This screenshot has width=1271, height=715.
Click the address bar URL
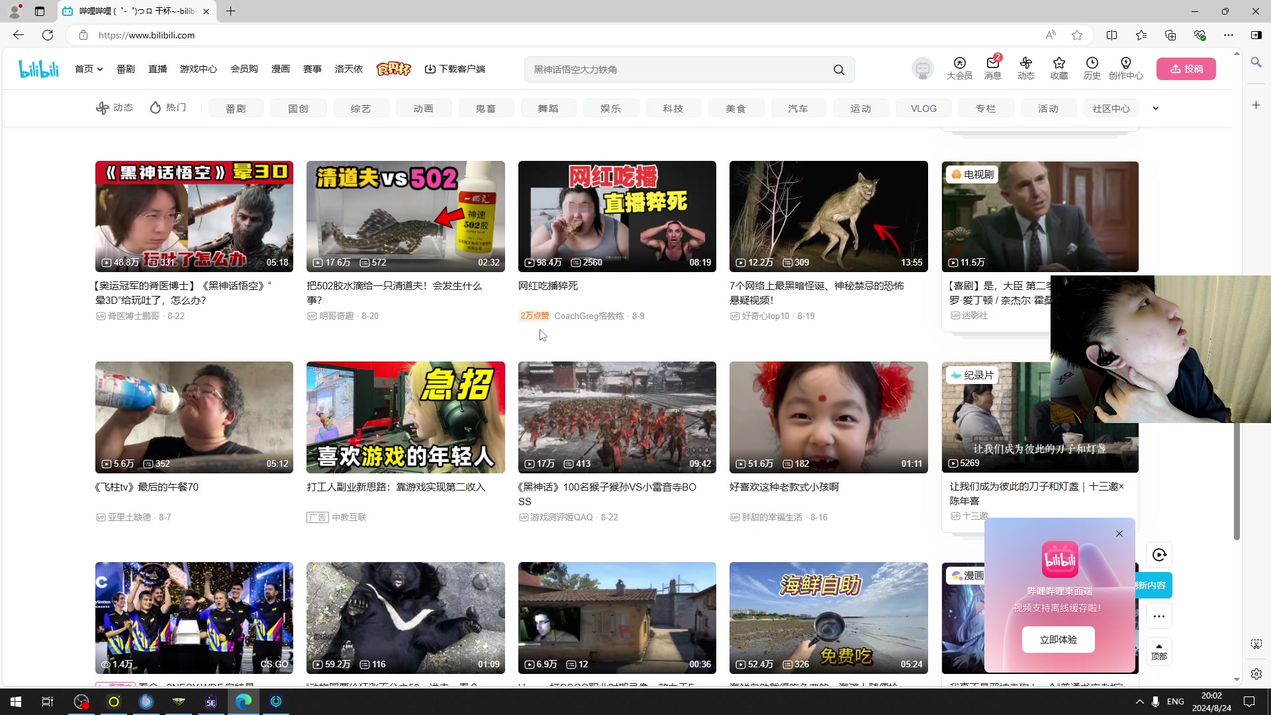pos(146,35)
